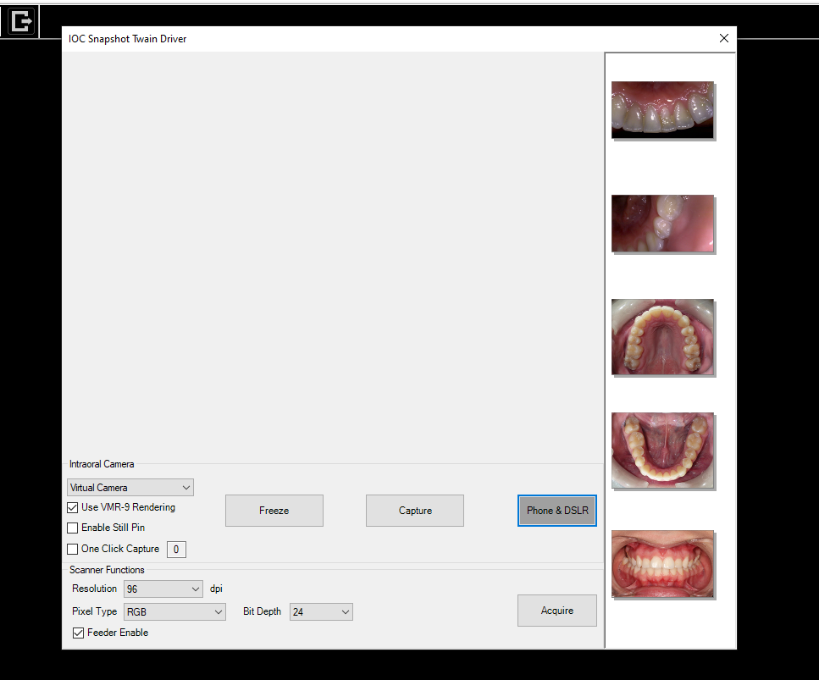The width and height of the screenshot is (819, 680).
Task: Select the second thumbnail showing a single molar
Action: 662,223
